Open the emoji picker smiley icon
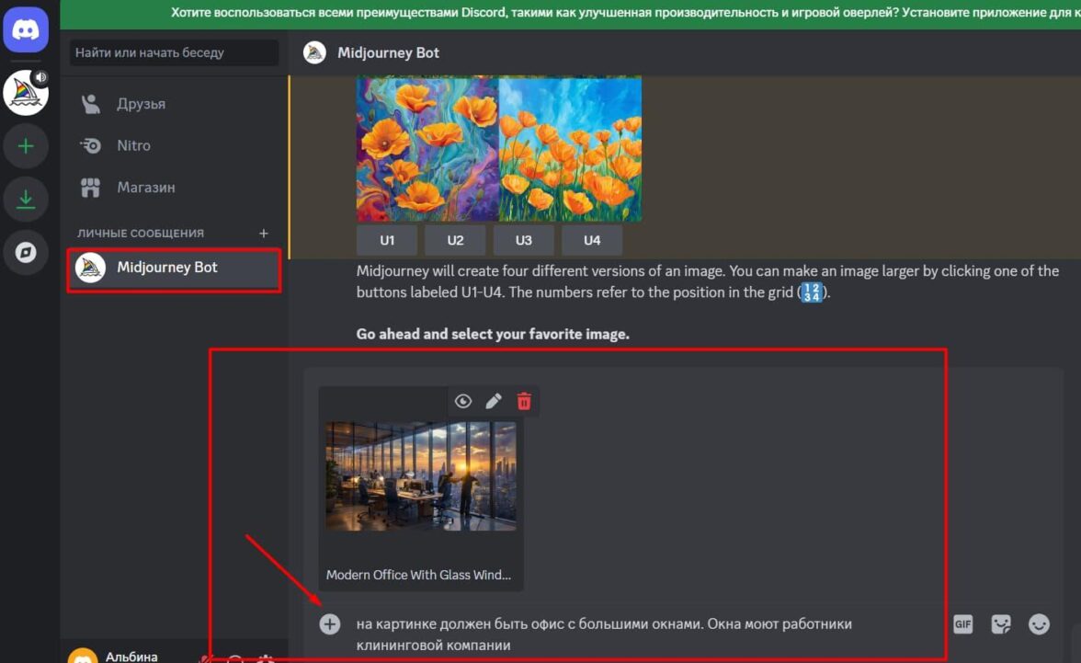The image size is (1081, 663). pos(1039,624)
